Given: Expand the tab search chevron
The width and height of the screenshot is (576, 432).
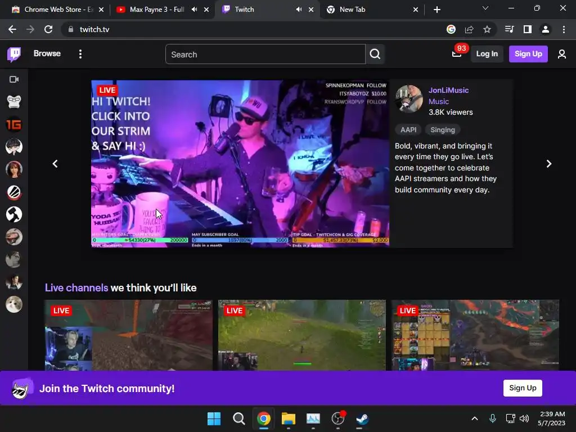Looking at the screenshot, I should click(485, 8).
